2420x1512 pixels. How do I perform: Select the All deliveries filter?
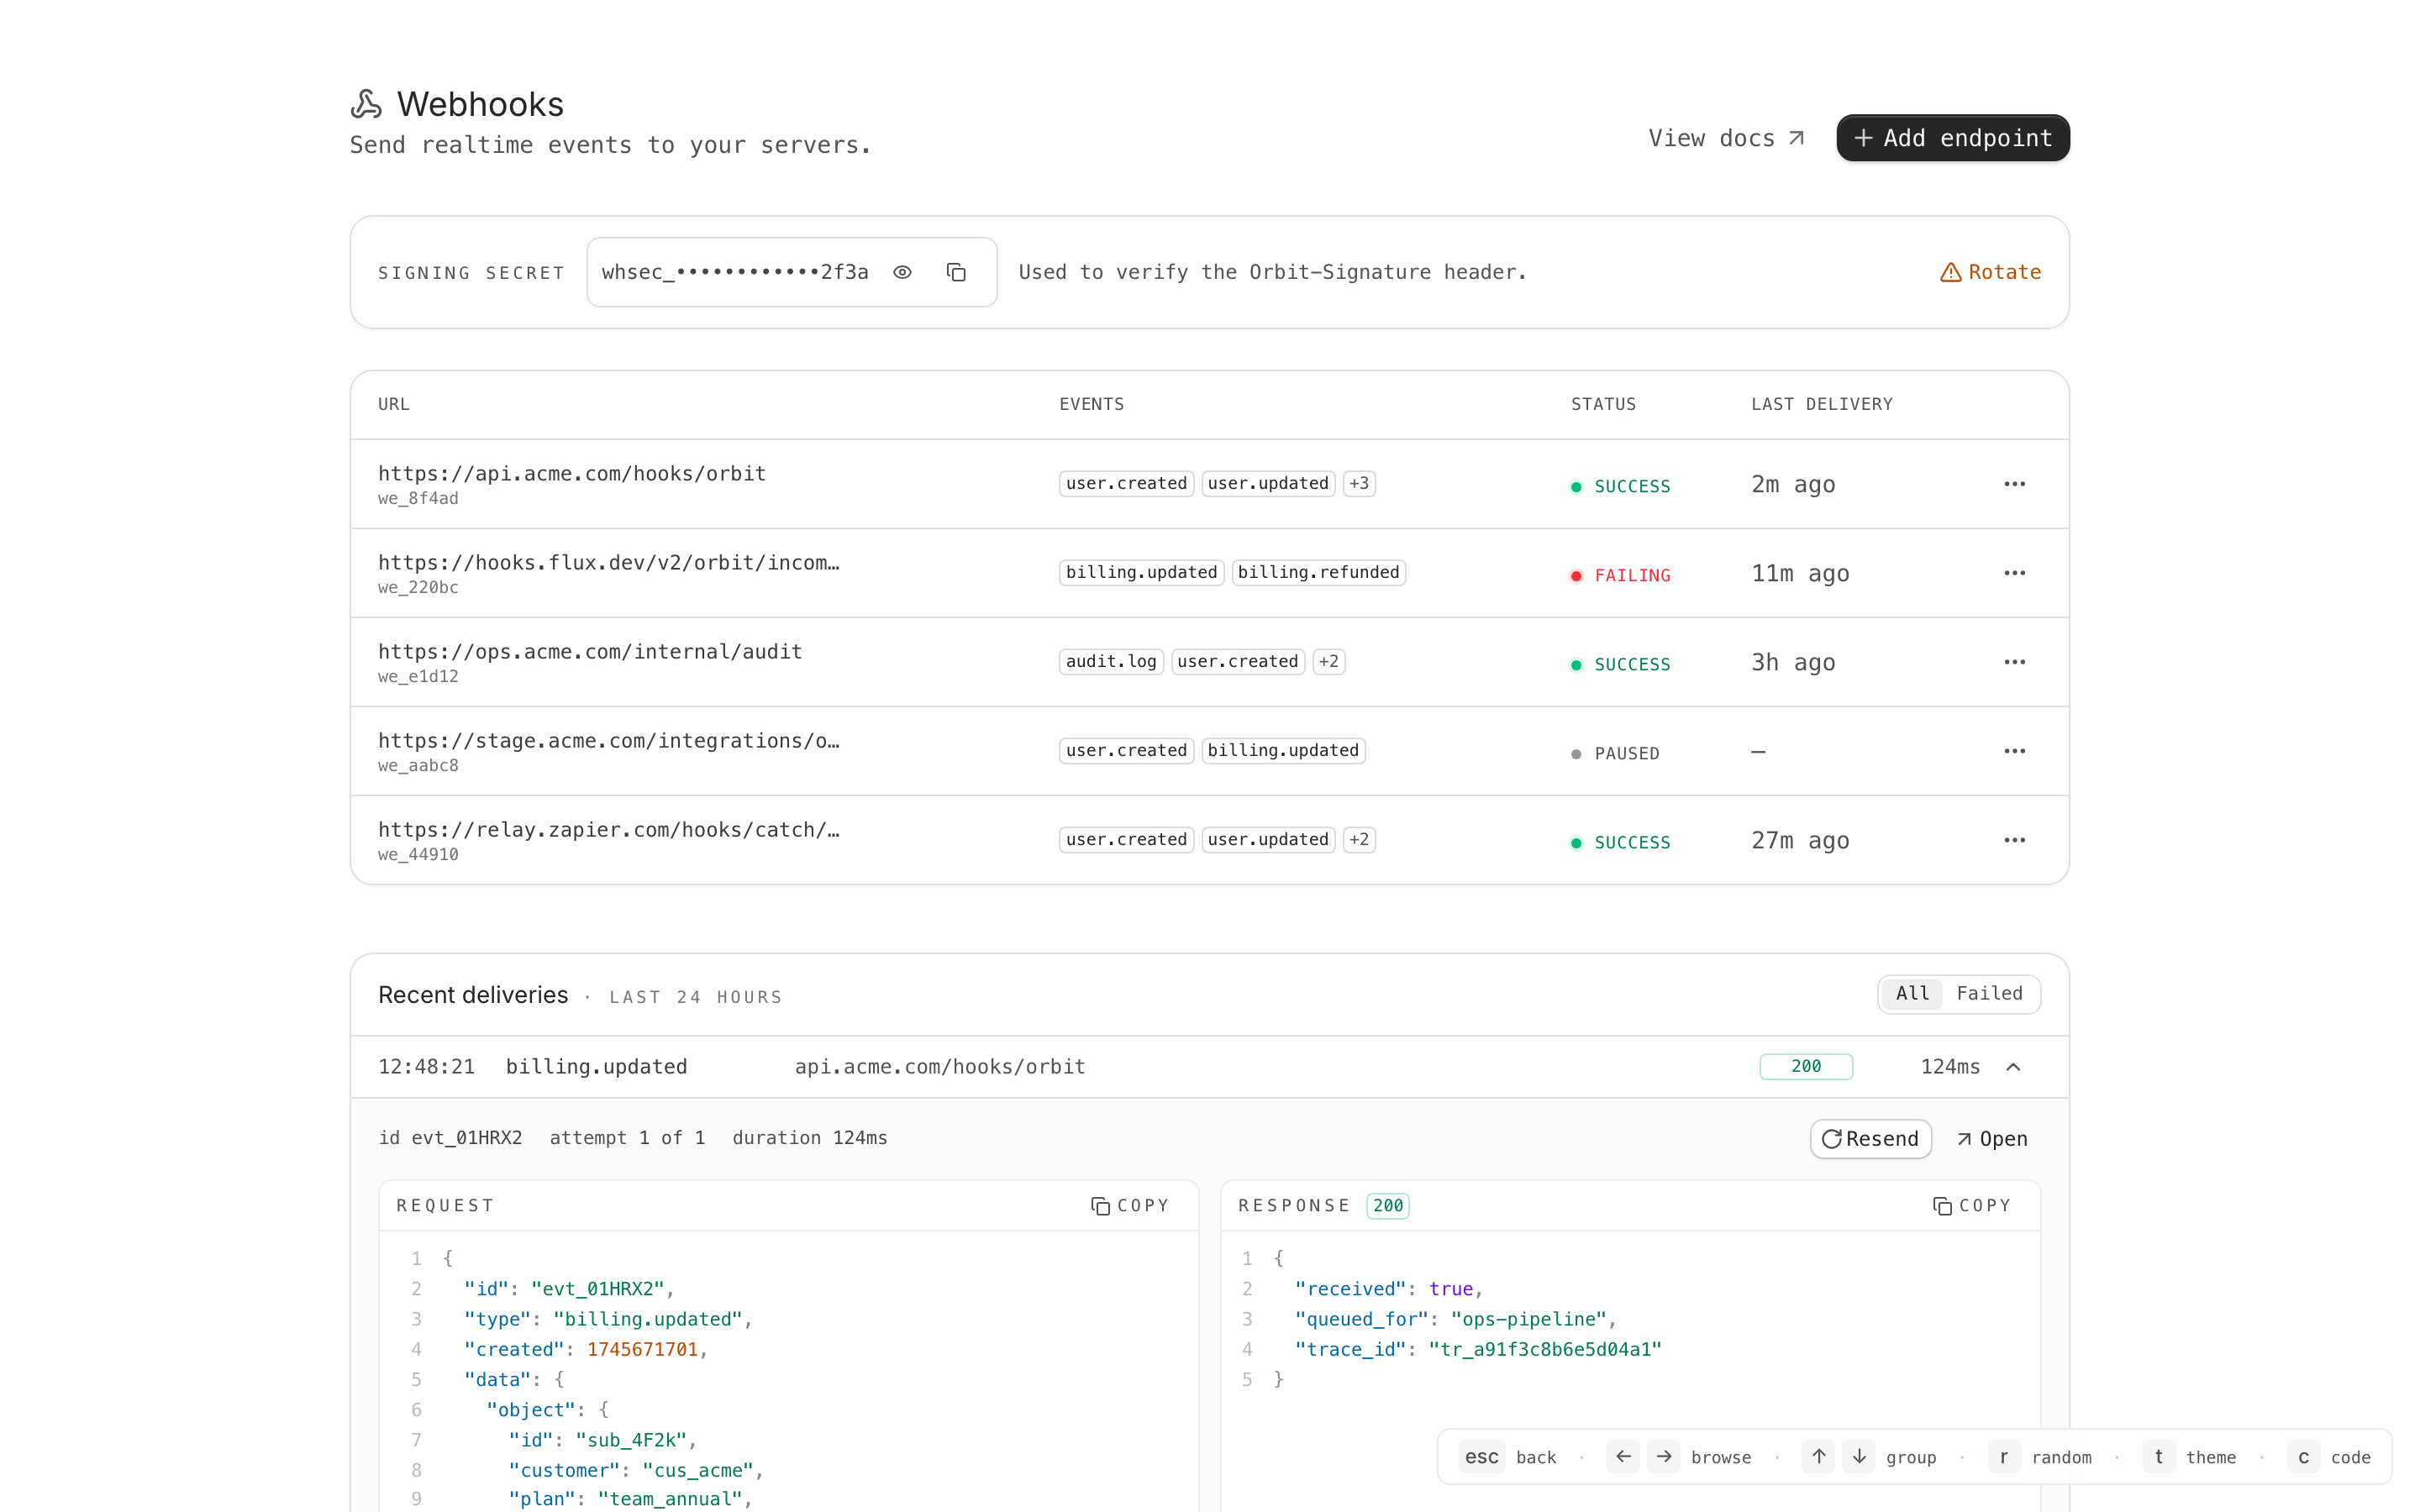coord(1912,993)
